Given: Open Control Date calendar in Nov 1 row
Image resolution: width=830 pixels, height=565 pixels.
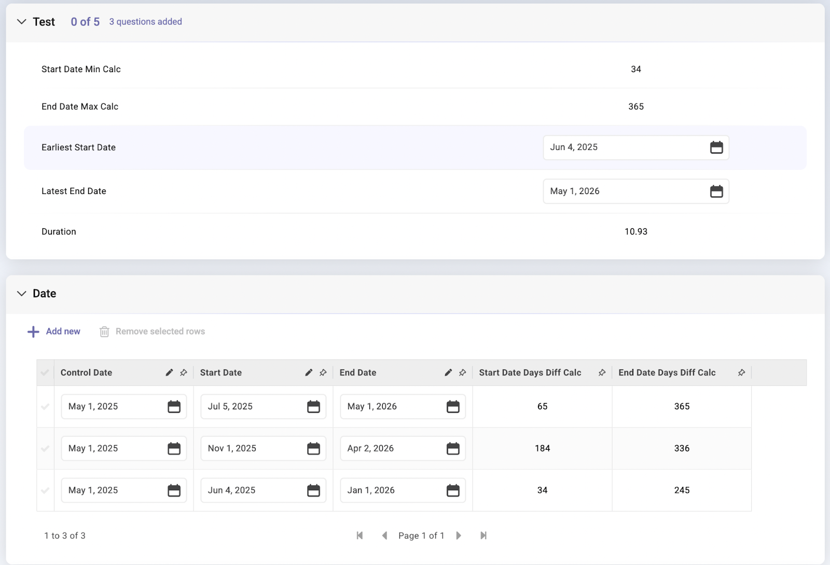Looking at the screenshot, I should pyautogui.click(x=174, y=448).
